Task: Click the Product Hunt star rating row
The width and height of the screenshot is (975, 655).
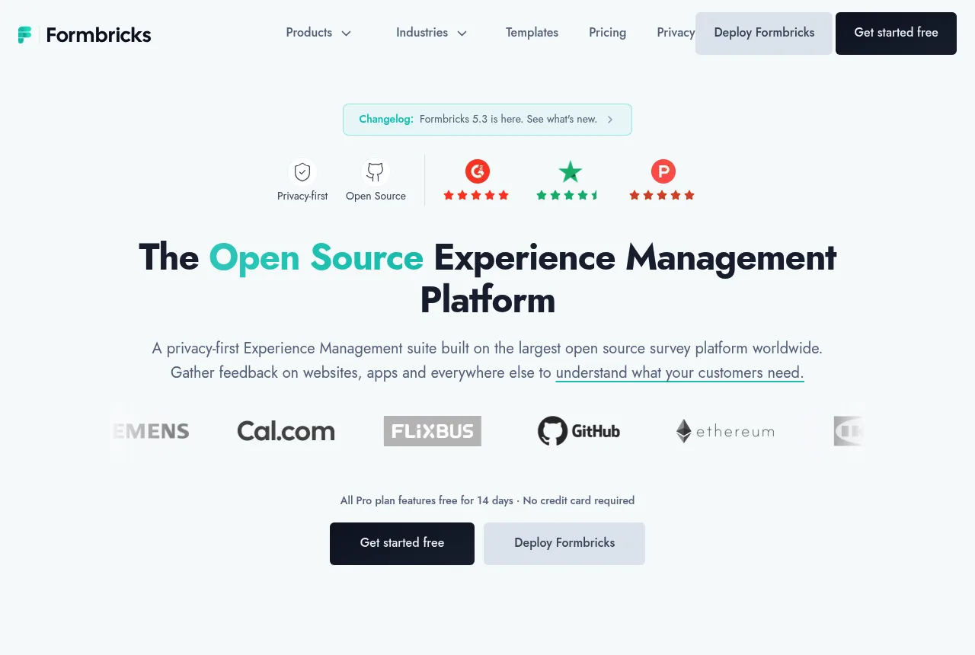Action: [662, 196]
